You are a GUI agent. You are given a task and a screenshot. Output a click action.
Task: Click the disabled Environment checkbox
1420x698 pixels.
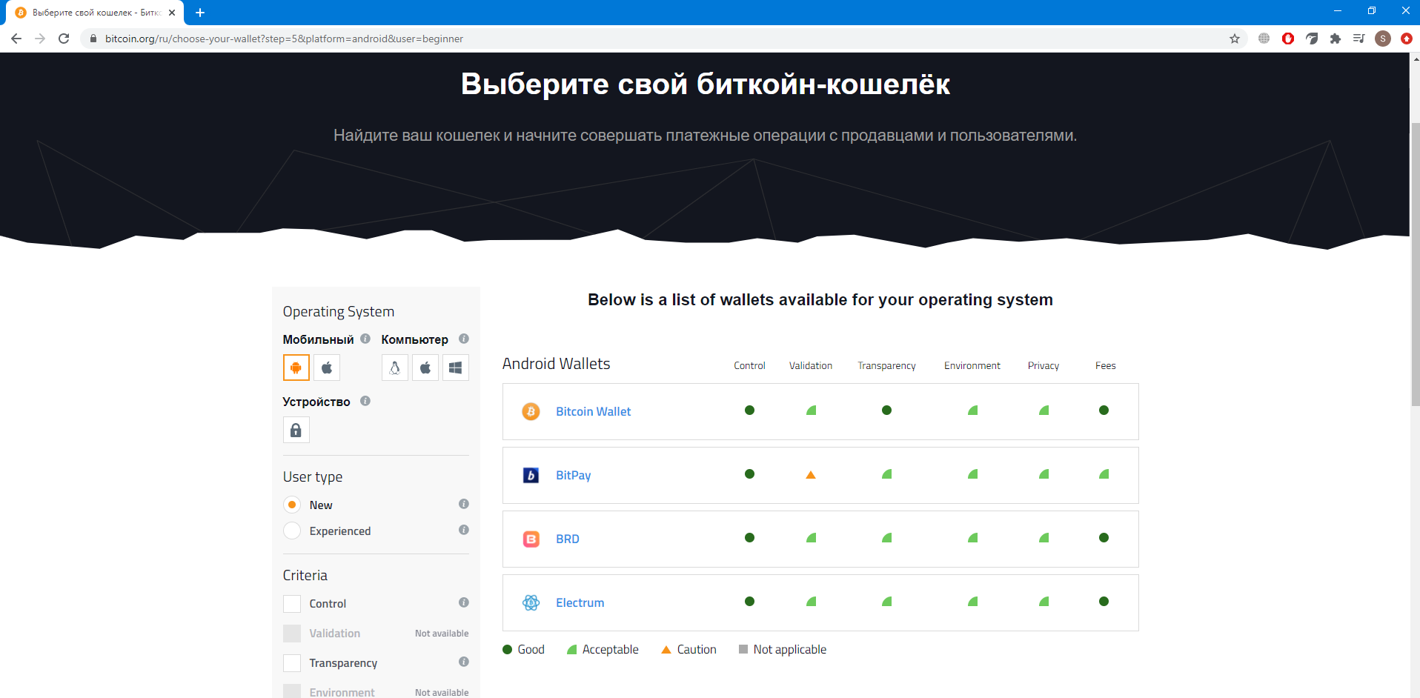[x=292, y=691]
